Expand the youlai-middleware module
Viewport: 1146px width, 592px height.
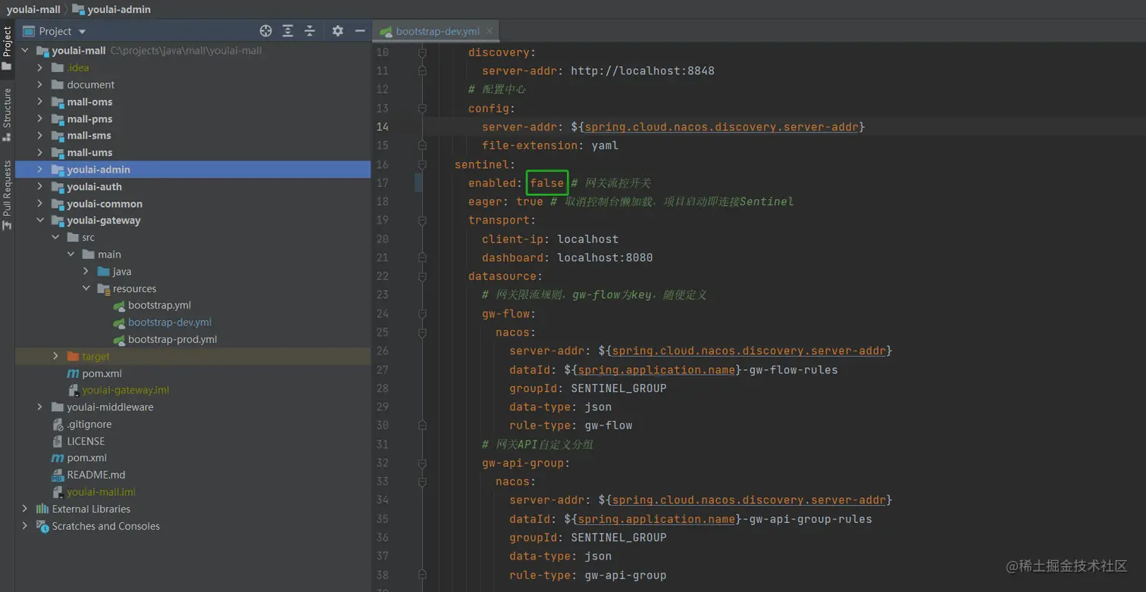[x=40, y=407]
